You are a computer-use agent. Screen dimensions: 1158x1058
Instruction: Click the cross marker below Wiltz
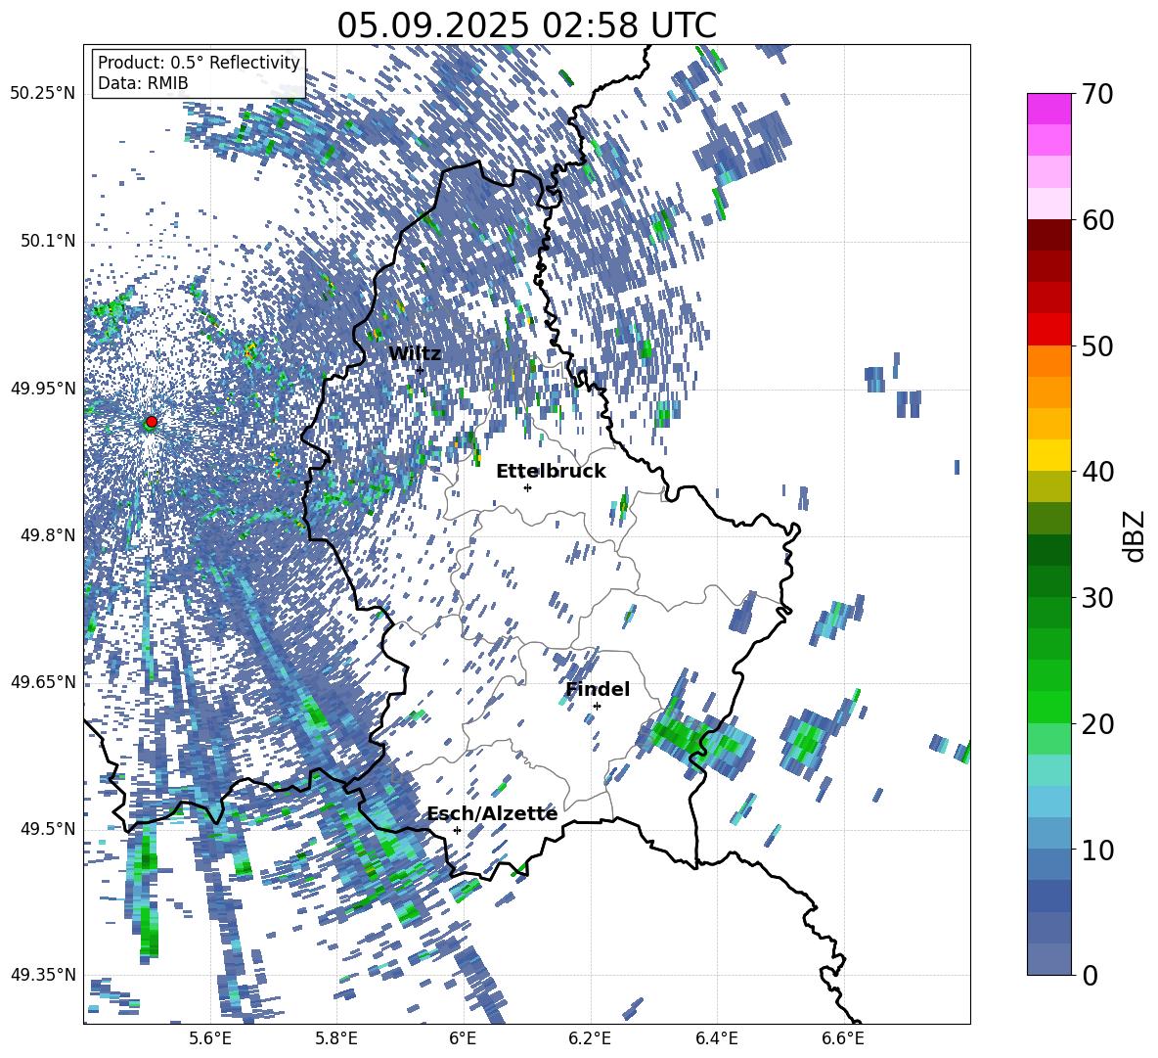pyautogui.click(x=420, y=370)
